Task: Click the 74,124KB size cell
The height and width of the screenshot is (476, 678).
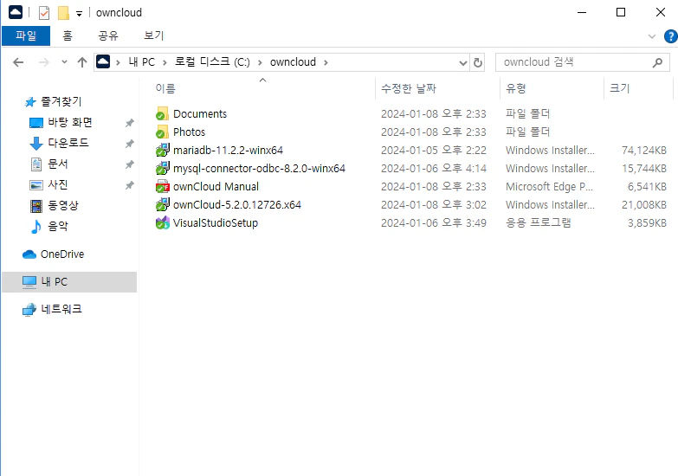Action: pyautogui.click(x=644, y=150)
